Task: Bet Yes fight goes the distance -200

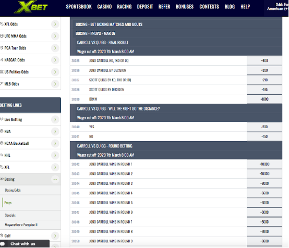Action: (264, 127)
